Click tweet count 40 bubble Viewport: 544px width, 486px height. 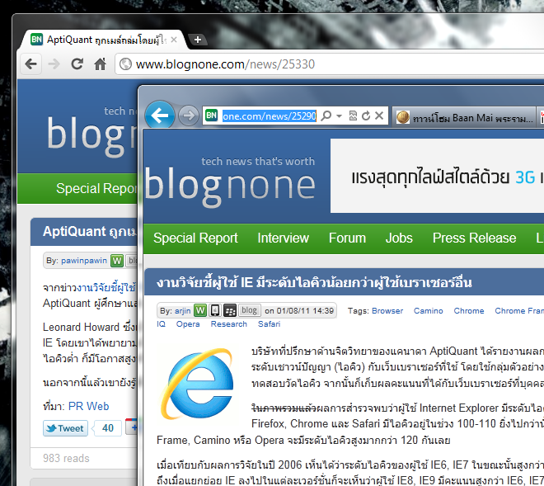click(107, 428)
